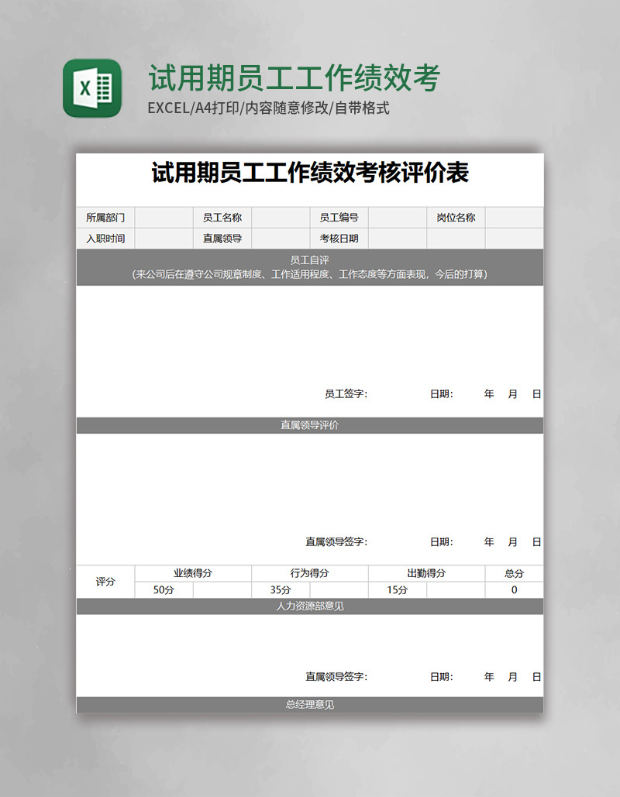Click the cell beside 直属领导
This screenshot has height=797, width=620.
pos(279,239)
